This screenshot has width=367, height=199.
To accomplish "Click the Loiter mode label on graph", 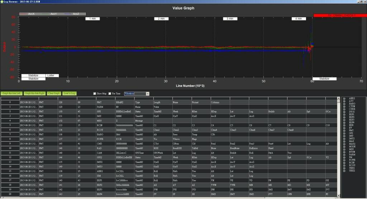I will 52,76.
